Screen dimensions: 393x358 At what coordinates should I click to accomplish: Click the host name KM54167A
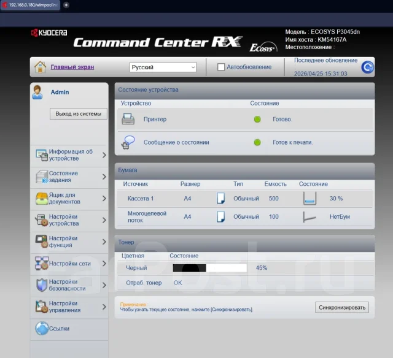pos(332,39)
